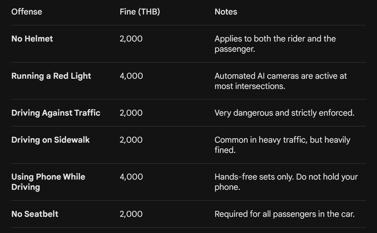
Task: Click the Hands-free sets only note
Action: click(286, 182)
